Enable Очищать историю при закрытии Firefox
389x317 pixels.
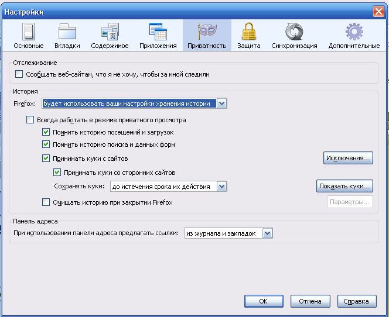point(46,202)
